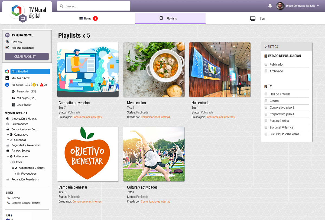
Task: Collapse the Arquitectura y planos branch
Action: 13,168
